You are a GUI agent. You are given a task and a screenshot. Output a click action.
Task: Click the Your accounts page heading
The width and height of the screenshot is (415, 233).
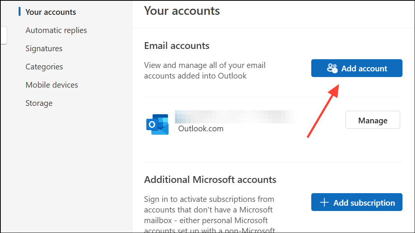pyautogui.click(x=182, y=11)
